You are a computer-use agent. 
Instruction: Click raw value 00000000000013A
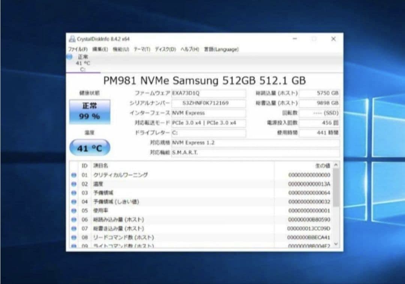[x=309, y=184]
